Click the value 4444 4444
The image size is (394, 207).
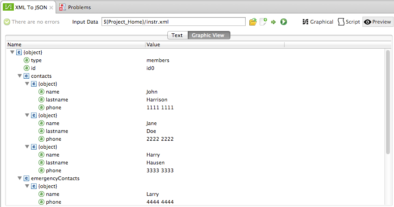pyautogui.click(x=160, y=202)
